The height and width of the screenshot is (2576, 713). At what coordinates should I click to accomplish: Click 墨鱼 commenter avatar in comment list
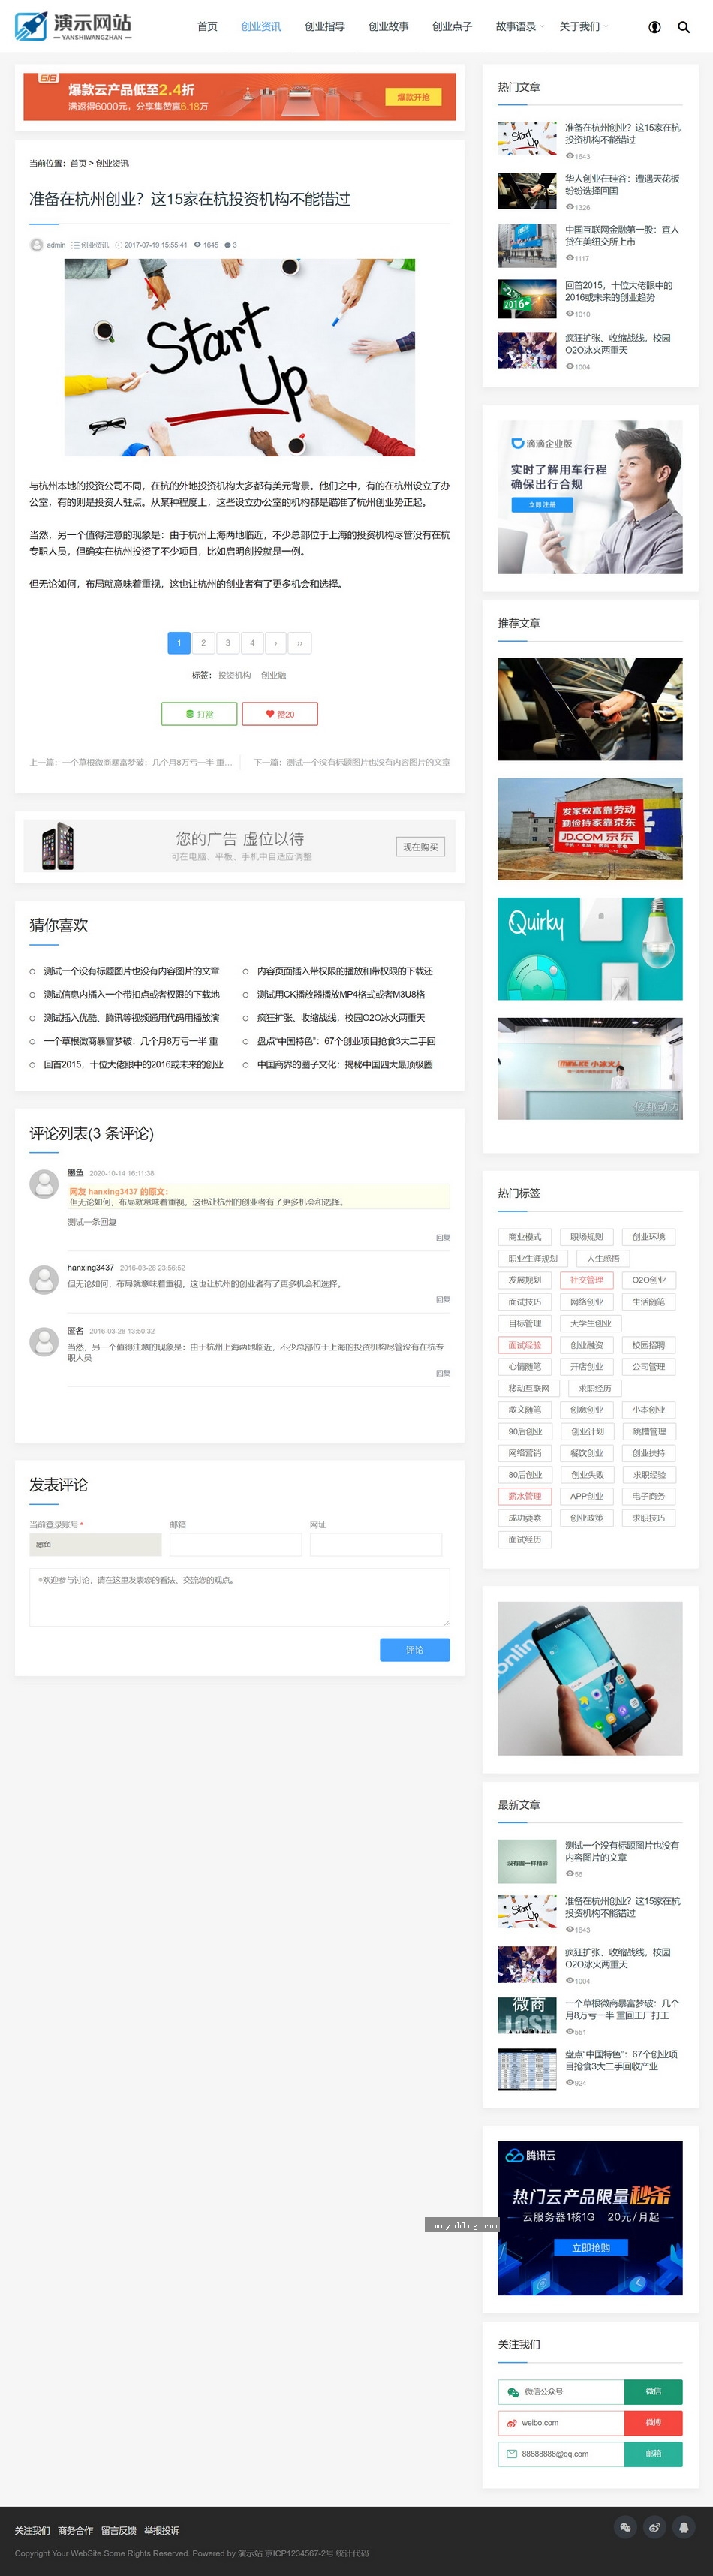[44, 1183]
